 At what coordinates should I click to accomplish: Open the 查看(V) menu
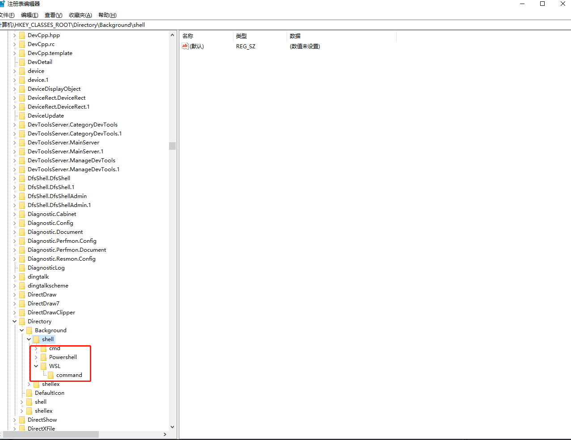tap(54, 15)
